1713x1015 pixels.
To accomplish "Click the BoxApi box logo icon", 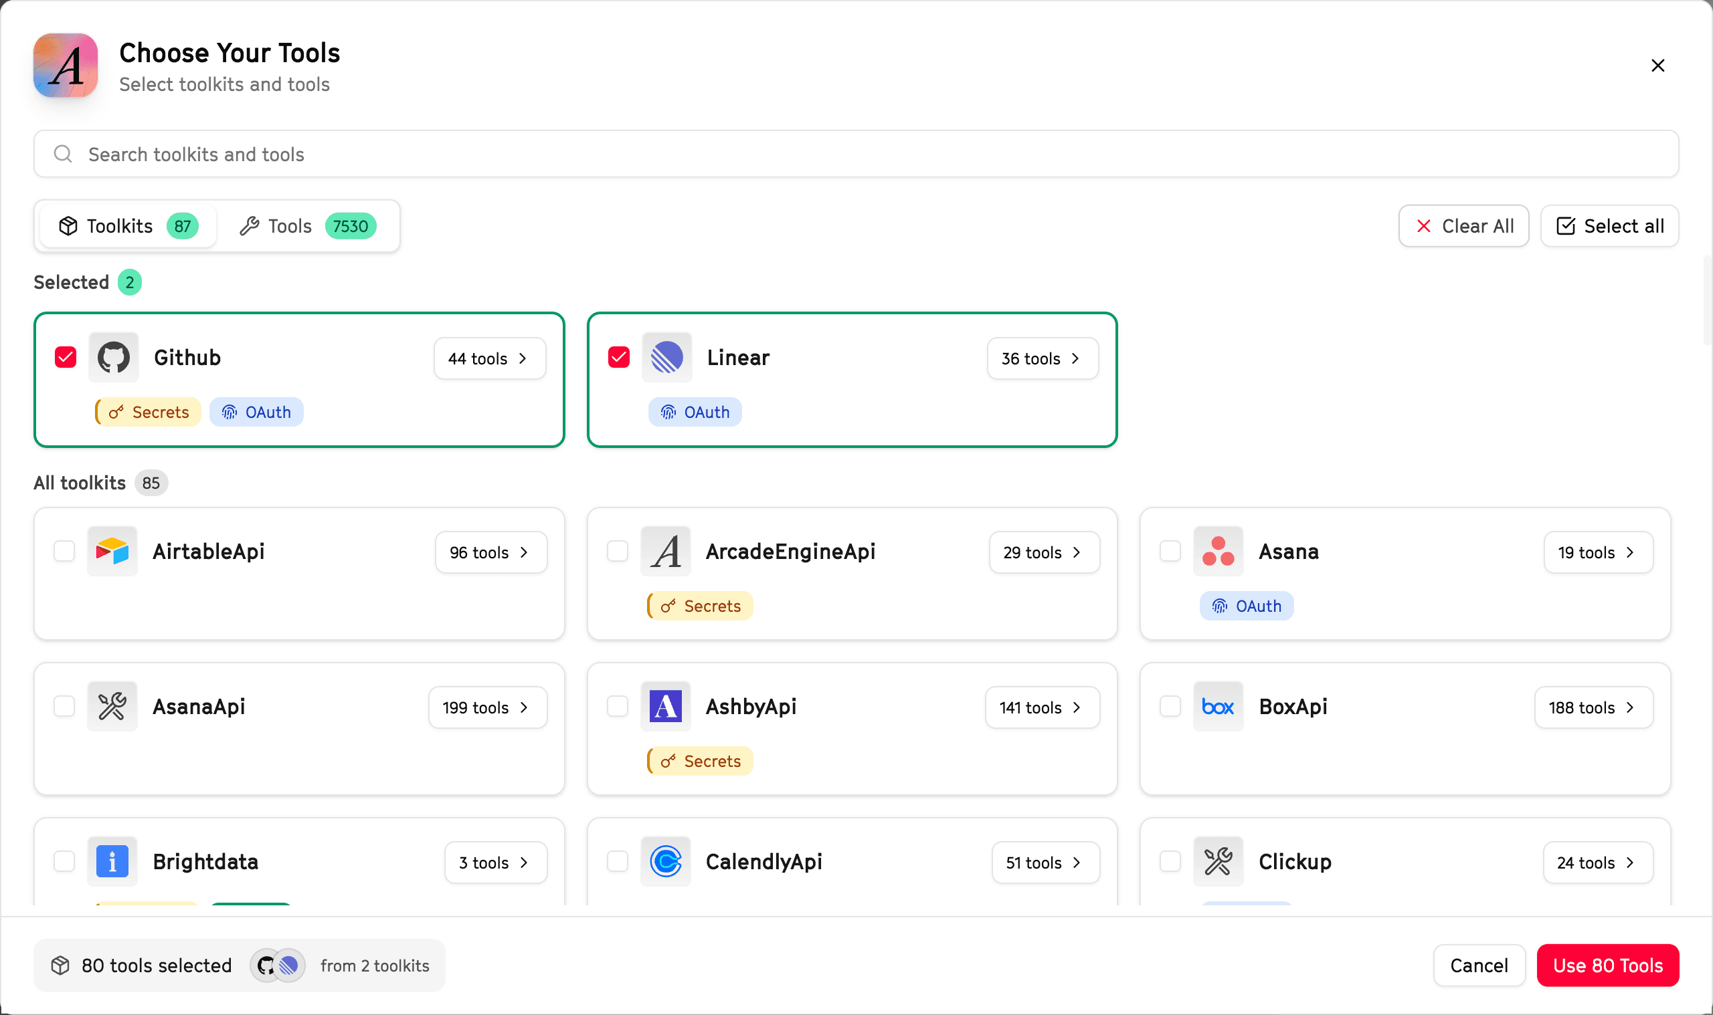I will point(1219,707).
